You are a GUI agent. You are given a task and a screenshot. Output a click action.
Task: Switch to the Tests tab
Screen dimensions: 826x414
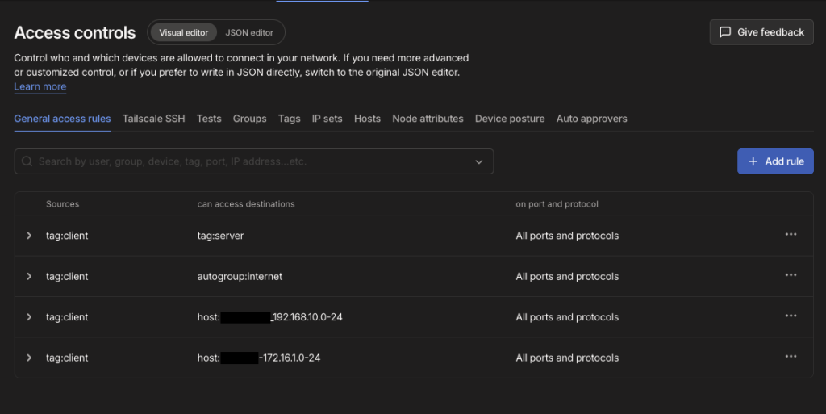209,119
